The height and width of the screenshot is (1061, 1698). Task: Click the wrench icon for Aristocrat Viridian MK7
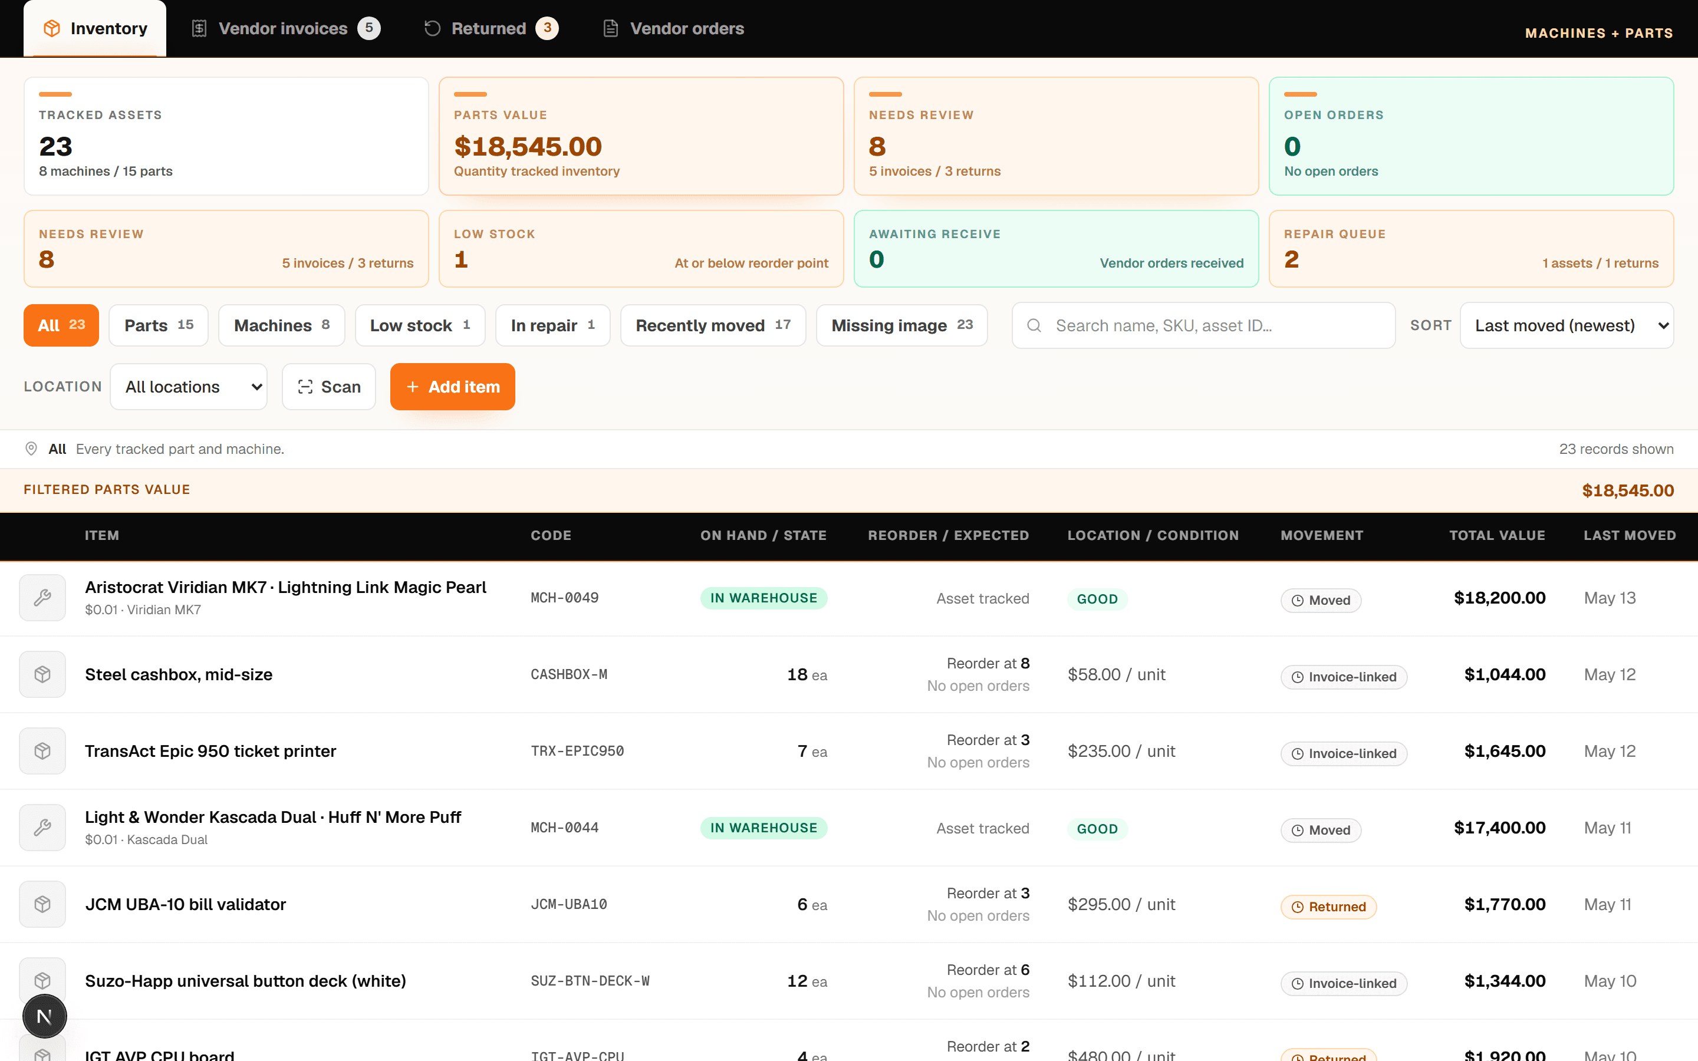click(42, 598)
